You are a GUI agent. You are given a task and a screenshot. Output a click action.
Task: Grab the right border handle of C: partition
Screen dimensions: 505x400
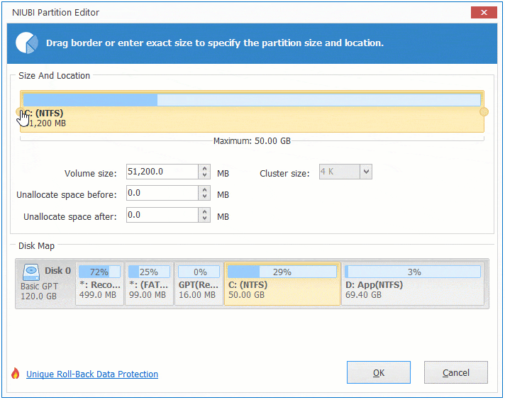click(484, 112)
